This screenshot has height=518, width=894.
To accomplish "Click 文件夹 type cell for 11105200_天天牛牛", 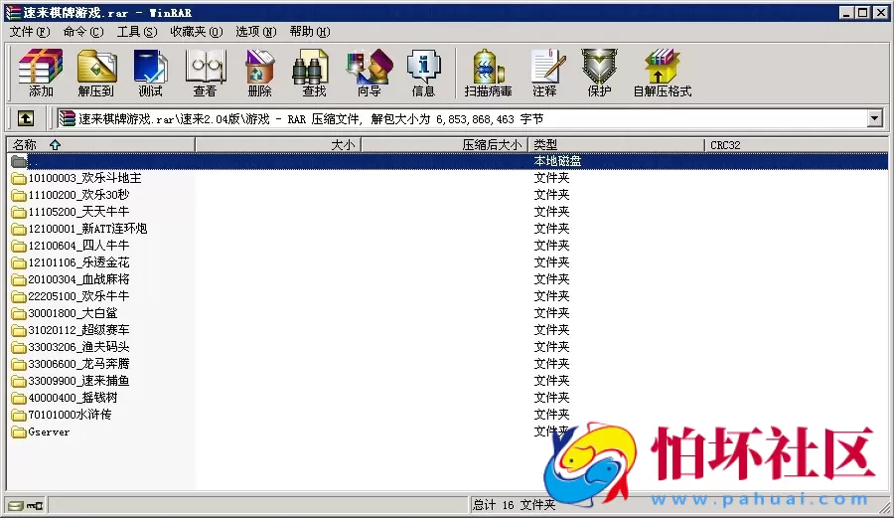I will (x=551, y=212).
